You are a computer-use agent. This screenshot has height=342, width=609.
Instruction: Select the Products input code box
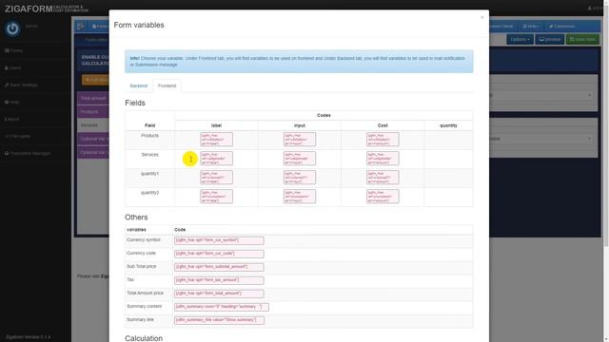(x=300, y=140)
